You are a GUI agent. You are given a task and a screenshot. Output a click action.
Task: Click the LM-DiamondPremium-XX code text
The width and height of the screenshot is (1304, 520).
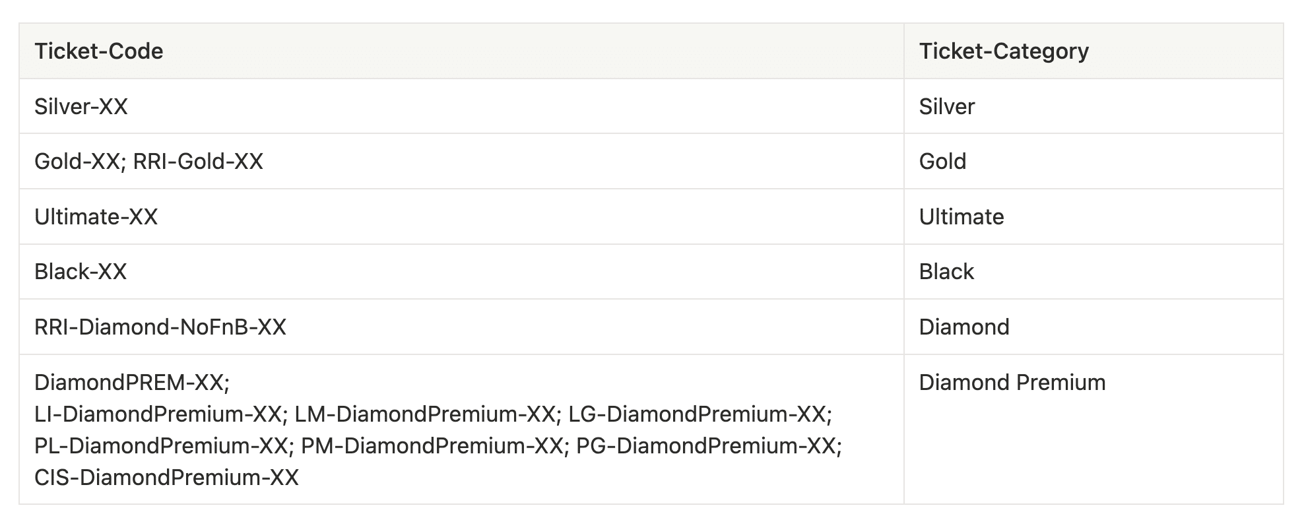click(x=426, y=414)
